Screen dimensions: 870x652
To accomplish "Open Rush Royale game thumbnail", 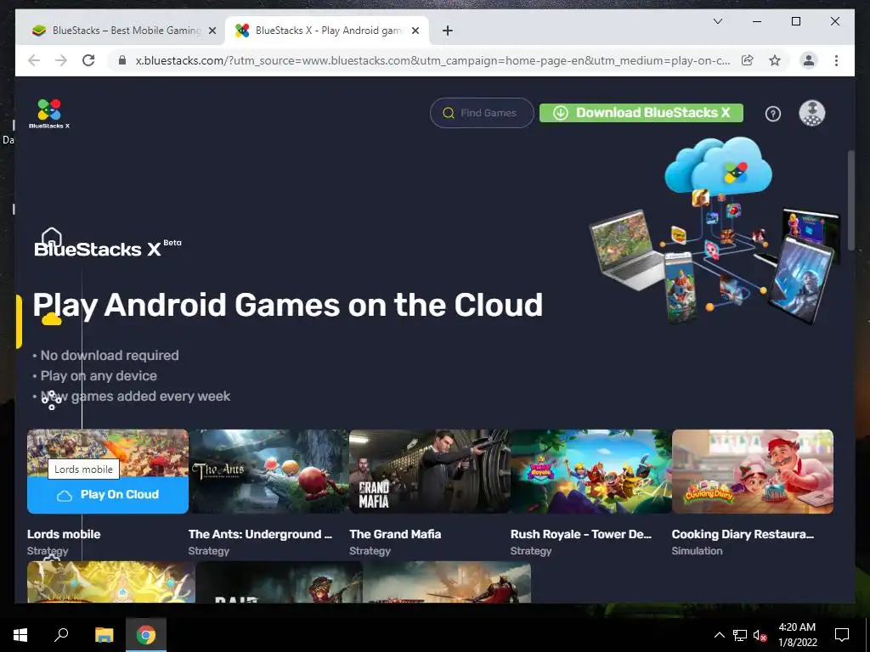I will point(591,471).
